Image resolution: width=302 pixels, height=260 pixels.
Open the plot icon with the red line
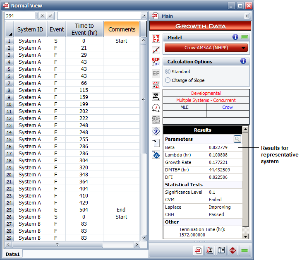coord(156,50)
